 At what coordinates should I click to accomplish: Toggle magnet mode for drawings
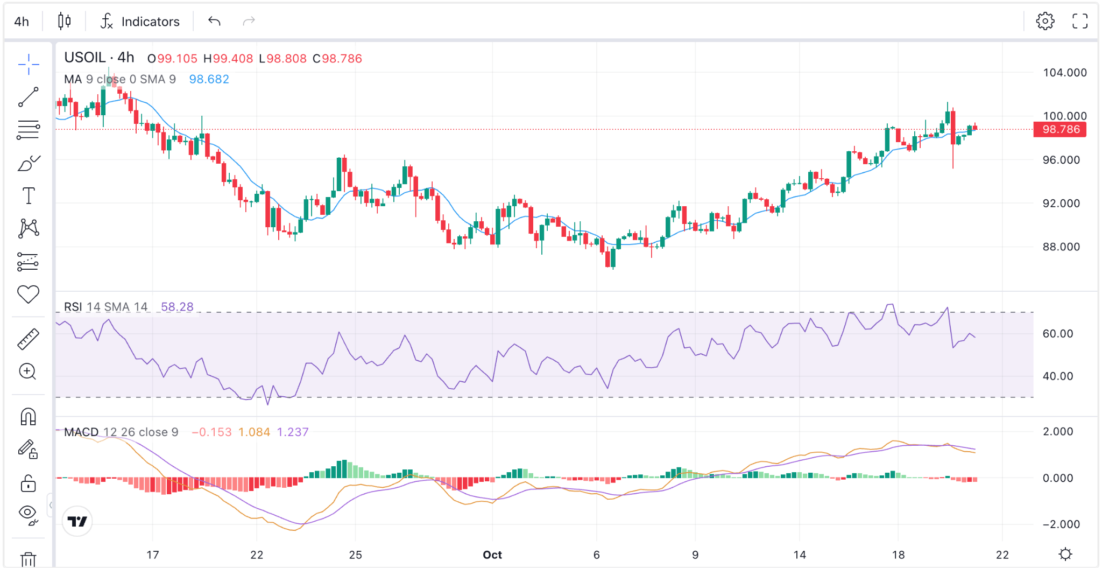click(x=29, y=417)
